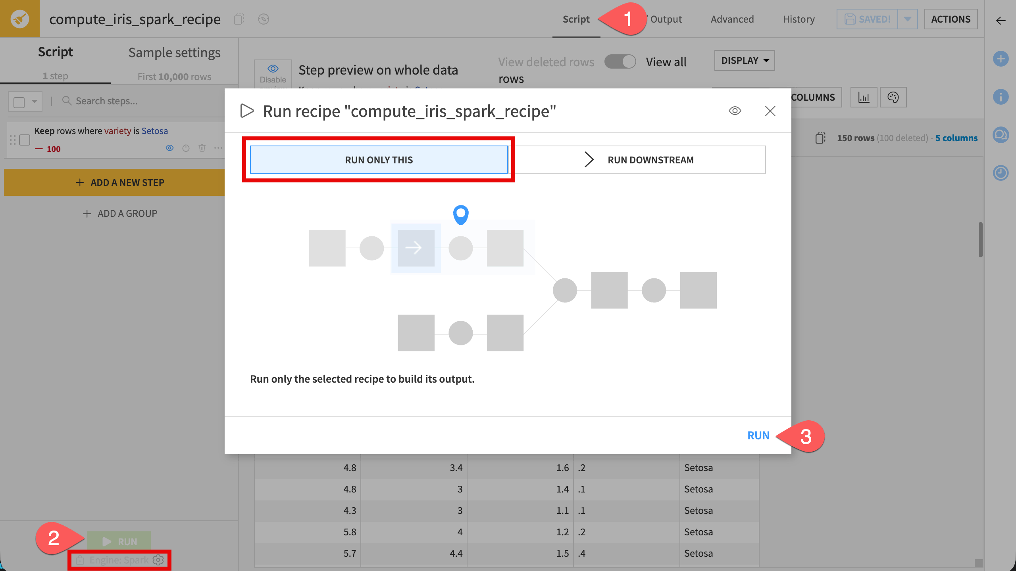Screen dimensions: 1016x571
Task: Switch to the Advanced tab
Action: 732,19
